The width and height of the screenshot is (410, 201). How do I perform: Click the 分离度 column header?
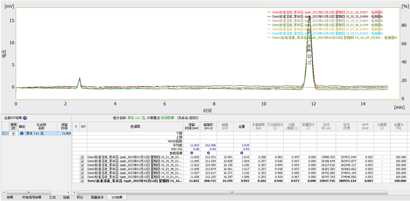[382, 126]
